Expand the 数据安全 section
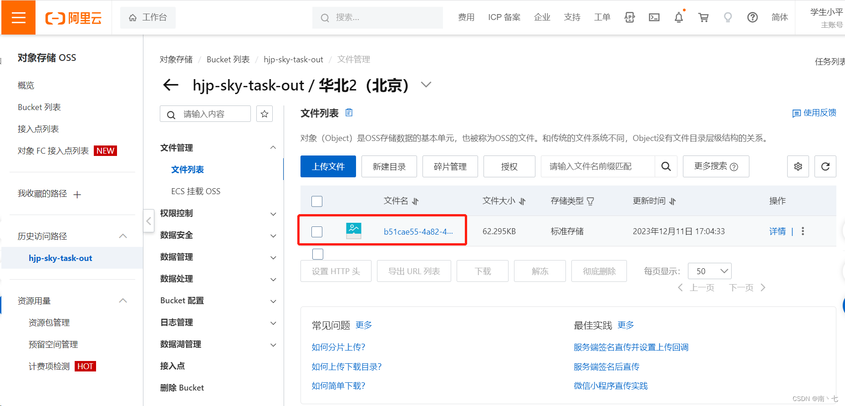 (x=273, y=236)
